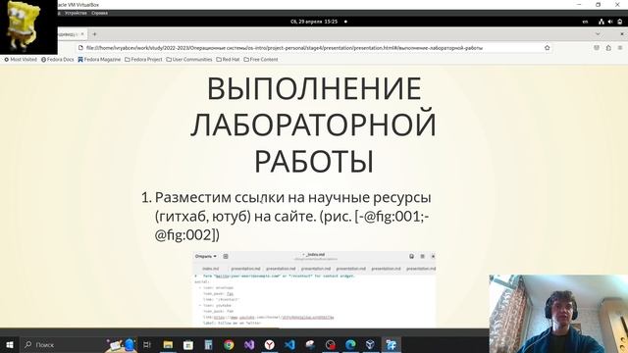Close the current Firefox tab

click(82, 34)
